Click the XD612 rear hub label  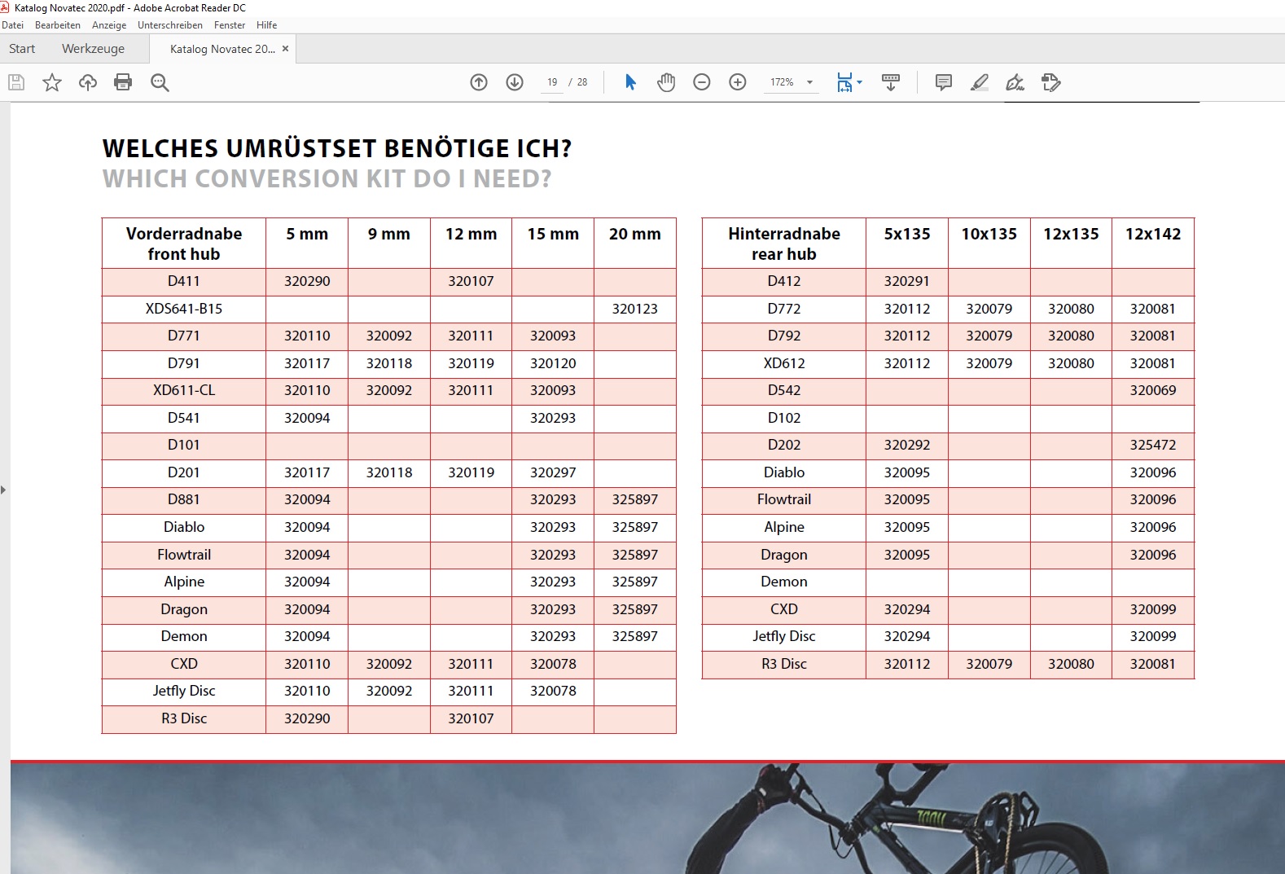(784, 363)
